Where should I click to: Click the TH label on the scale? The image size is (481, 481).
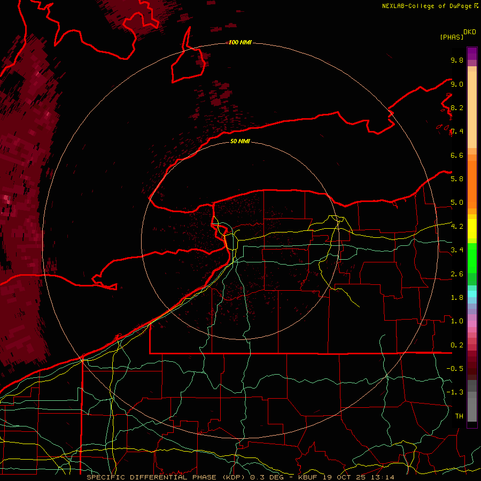point(459,416)
